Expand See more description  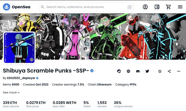pos(11,92)
